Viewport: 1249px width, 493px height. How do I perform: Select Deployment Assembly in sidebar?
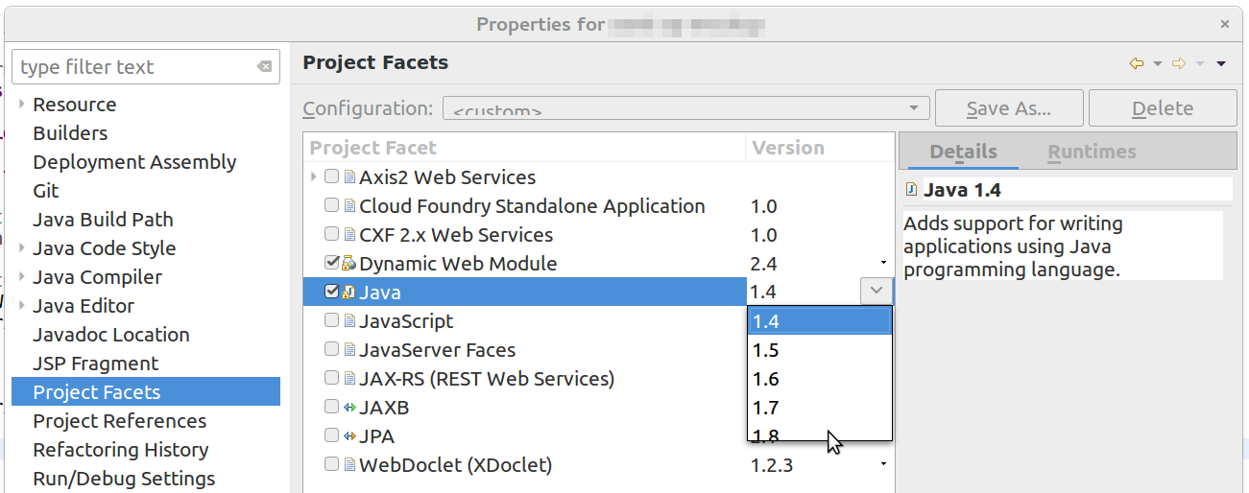click(x=134, y=162)
